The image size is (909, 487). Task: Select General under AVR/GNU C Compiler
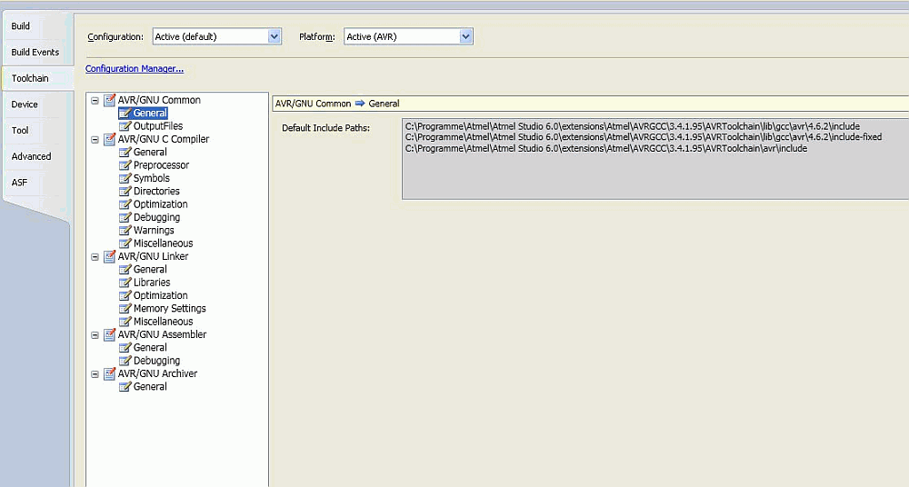tap(150, 152)
